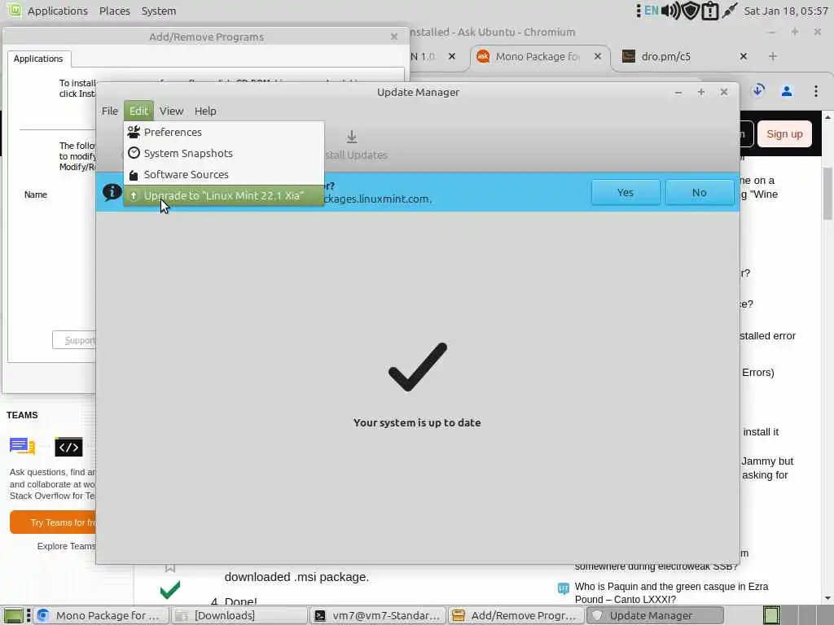Switch to vm7 terminal taskbar window
834x625 pixels.
(378, 615)
